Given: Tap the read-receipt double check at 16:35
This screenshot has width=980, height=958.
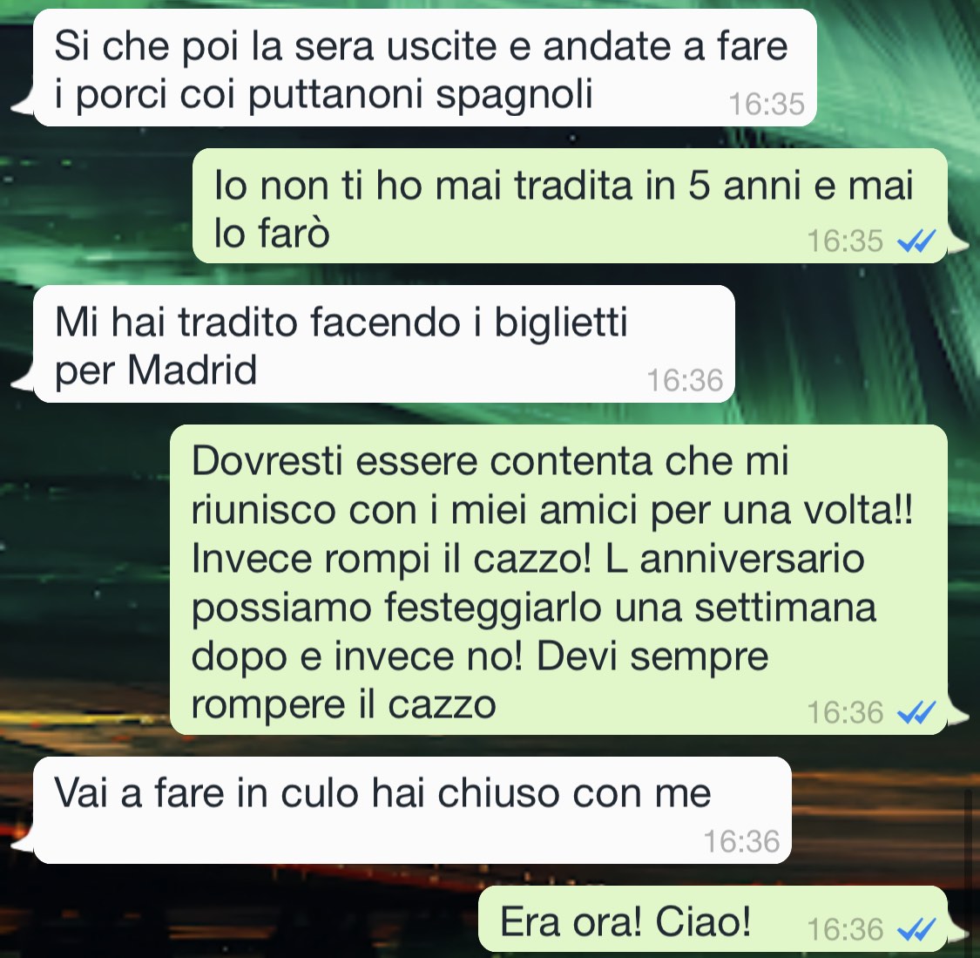Looking at the screenshot, I should tap(916, 241).
